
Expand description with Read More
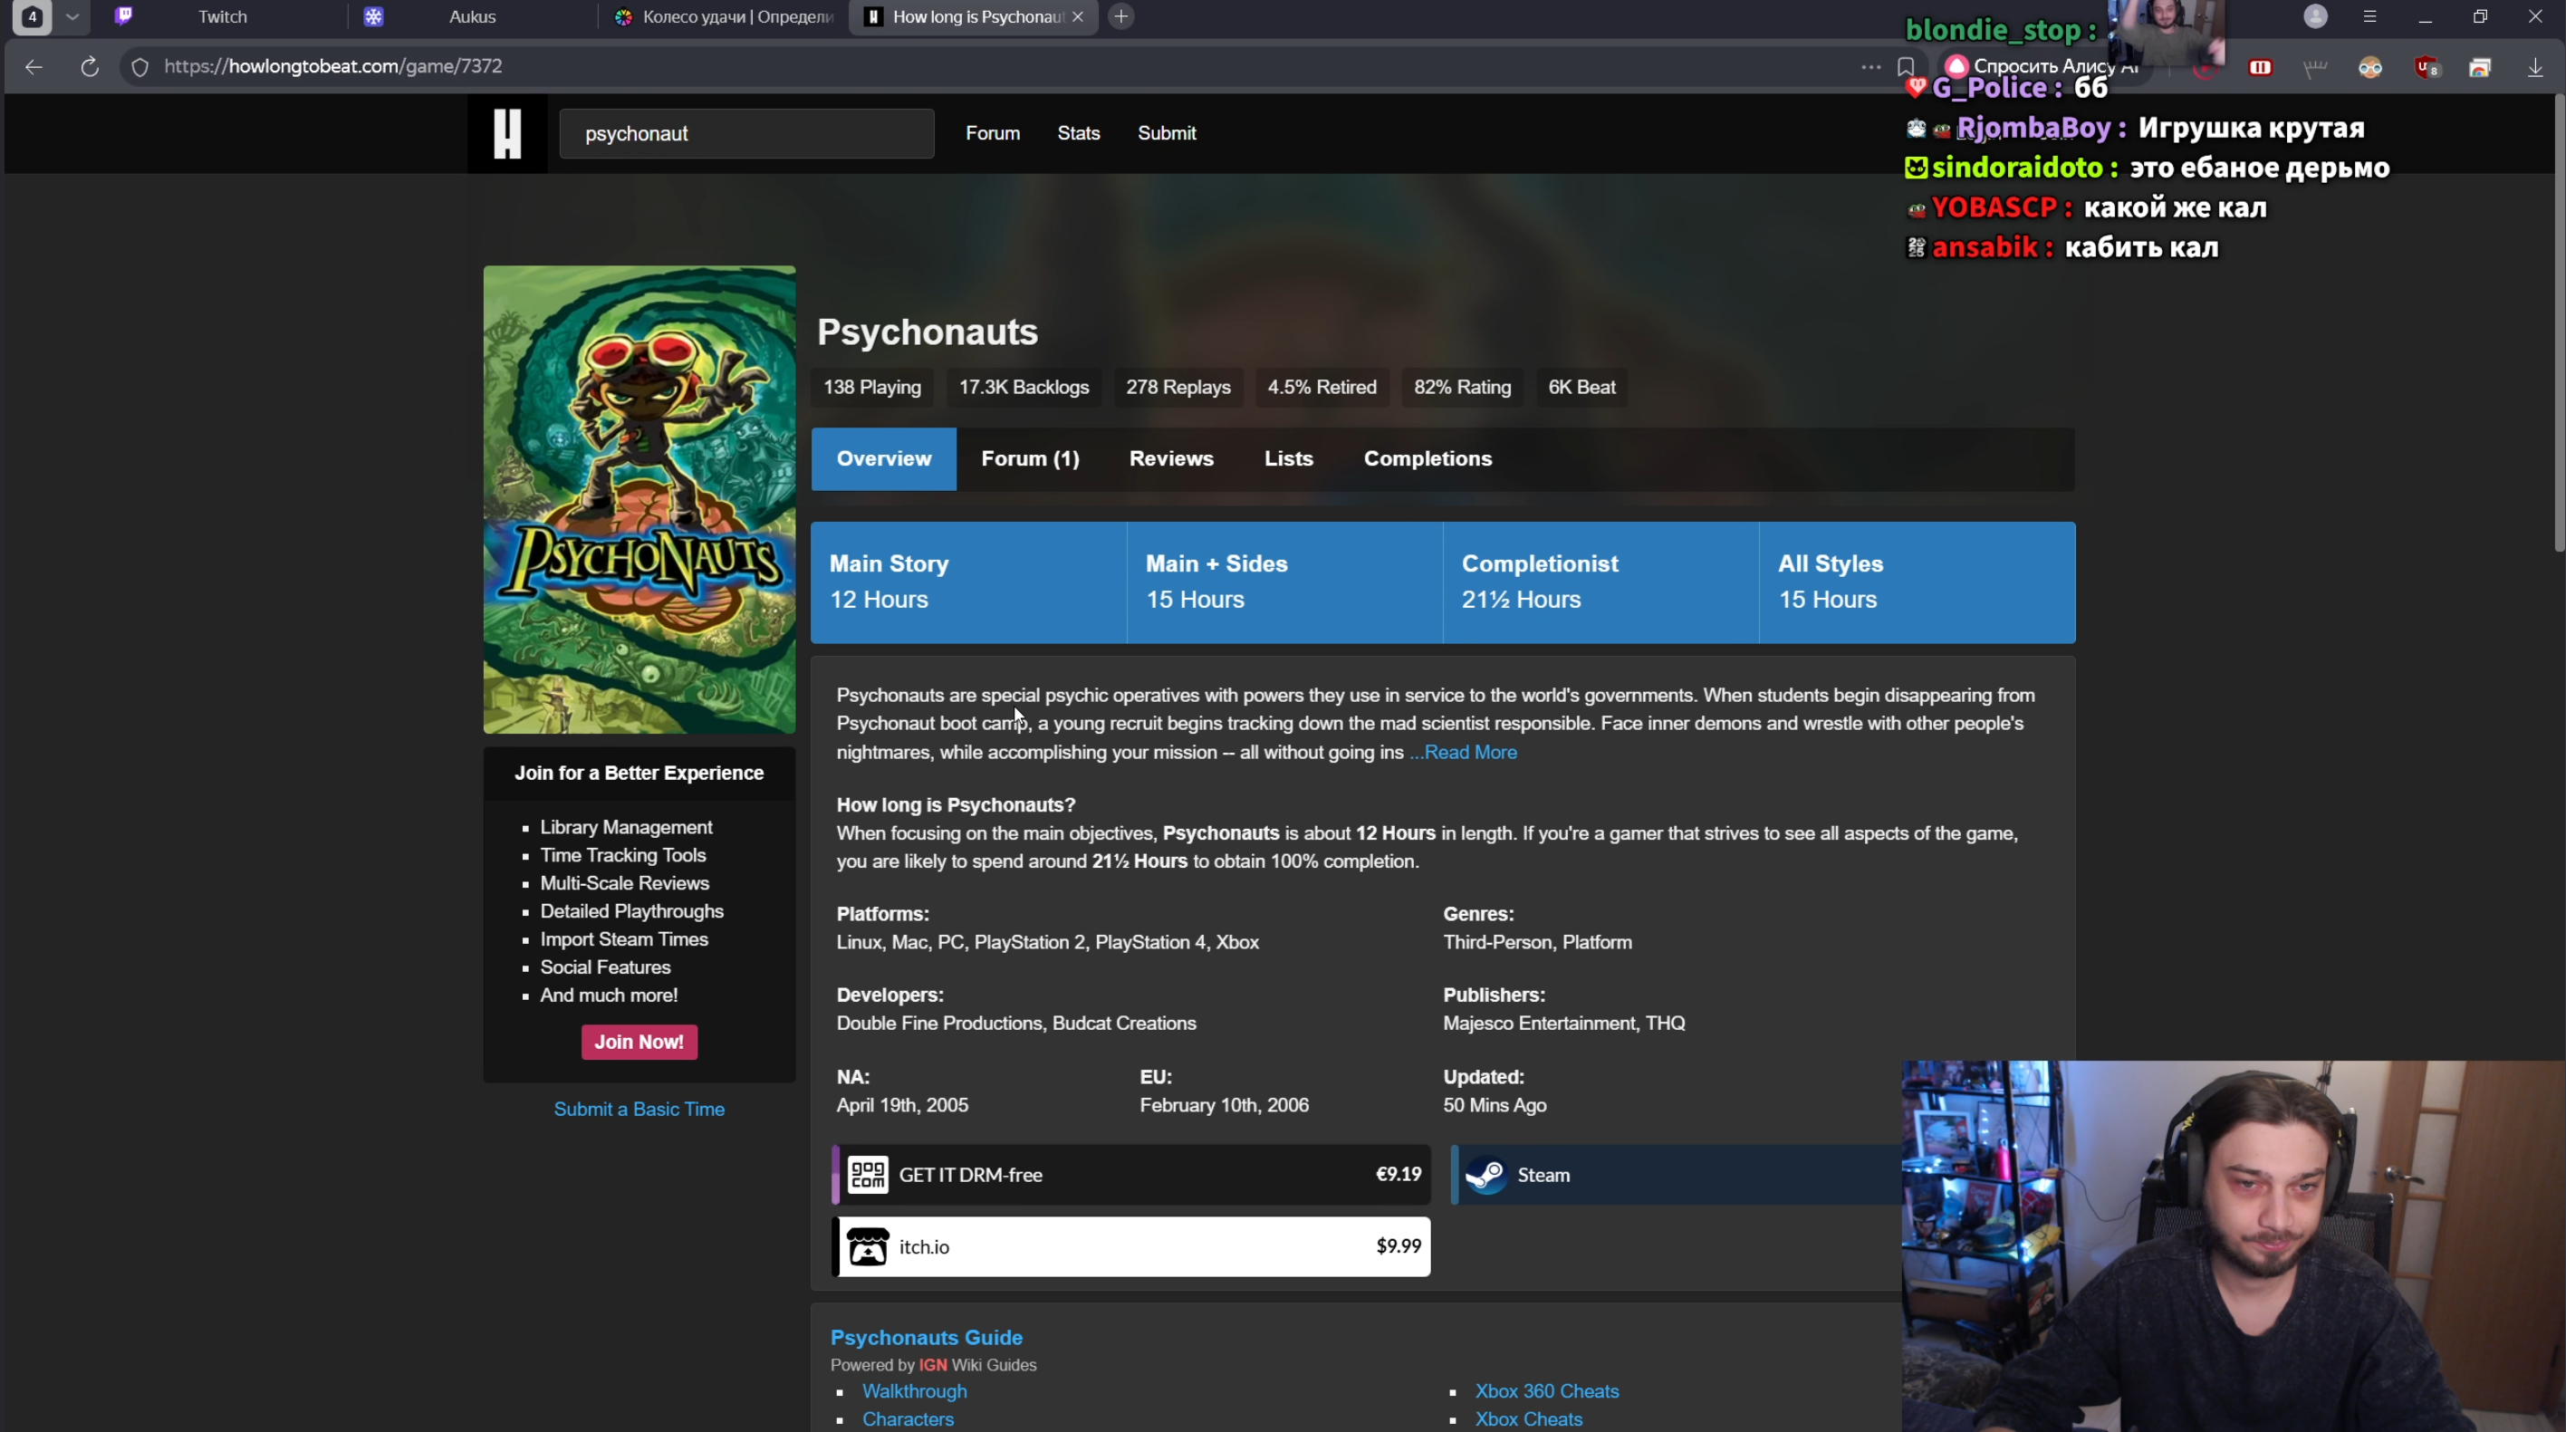[x=1464, y=752]
